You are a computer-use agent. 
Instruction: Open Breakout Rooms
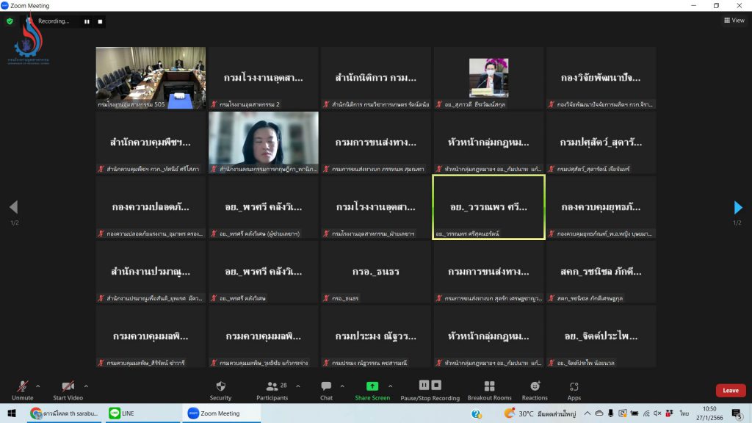pos(489,386)
